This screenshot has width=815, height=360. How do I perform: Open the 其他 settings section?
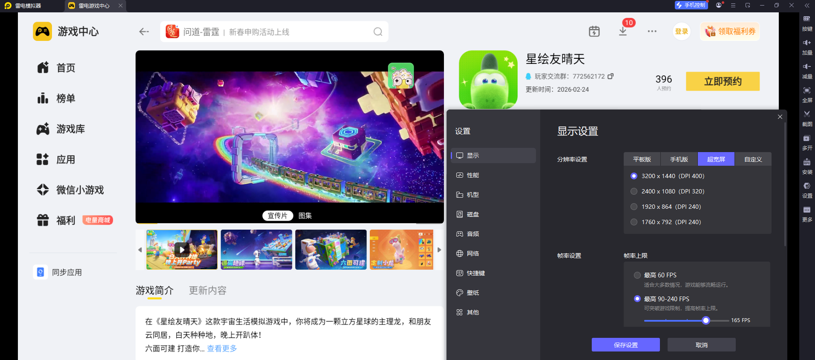click(493, 312)
